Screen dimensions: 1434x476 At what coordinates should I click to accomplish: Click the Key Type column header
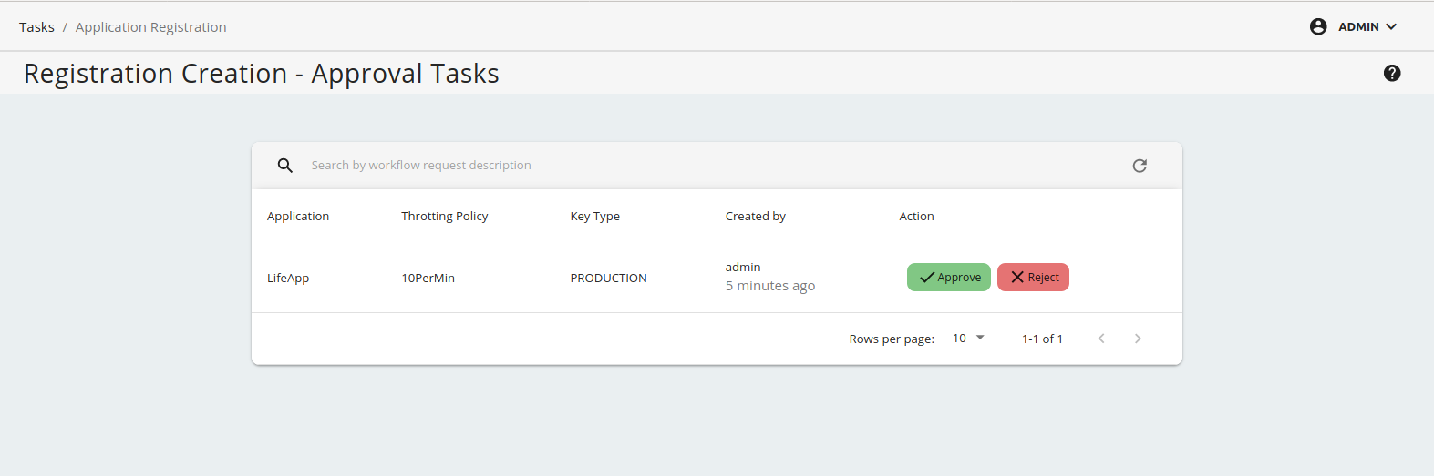(595, 216)
